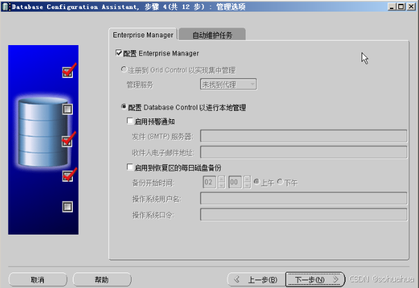Click the Database Configuration Assistant title bar icon

[6, 6]
